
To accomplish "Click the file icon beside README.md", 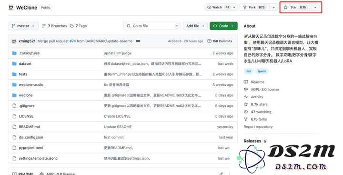I will (x=14, y=127).
